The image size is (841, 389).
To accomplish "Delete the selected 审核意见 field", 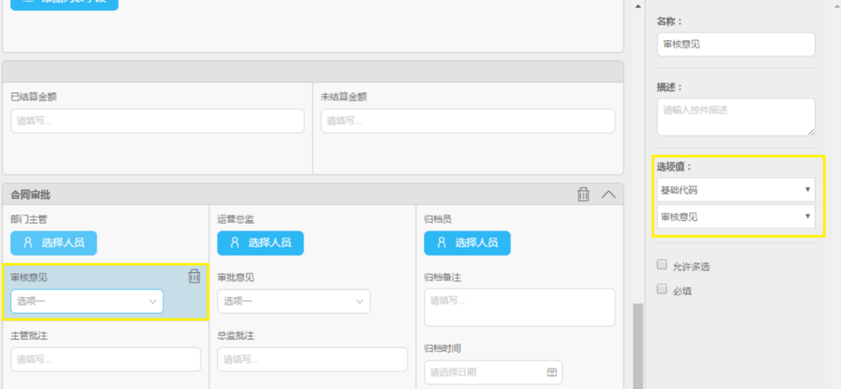I will [195, 276].
